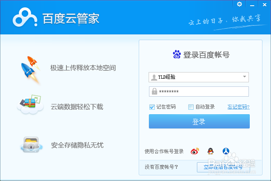The image size is (271, 181).
Task: Close the 百度云管家 window
Action: (x=264, y=5)
